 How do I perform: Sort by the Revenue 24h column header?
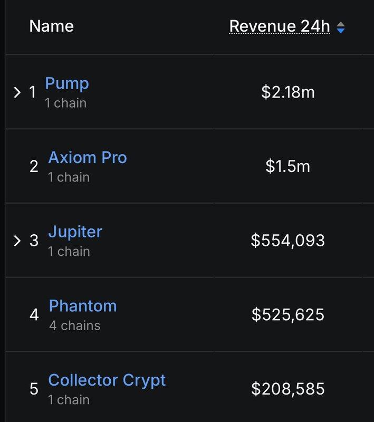(280, 26)
